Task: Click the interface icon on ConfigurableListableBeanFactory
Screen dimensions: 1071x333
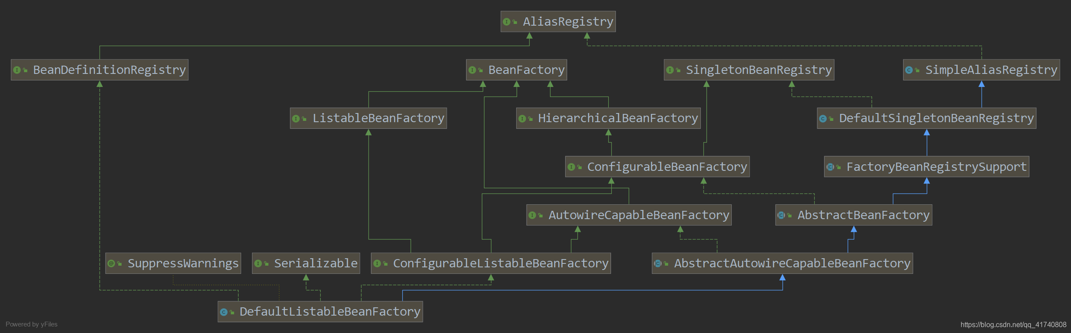Action: (x=377, y=263)
